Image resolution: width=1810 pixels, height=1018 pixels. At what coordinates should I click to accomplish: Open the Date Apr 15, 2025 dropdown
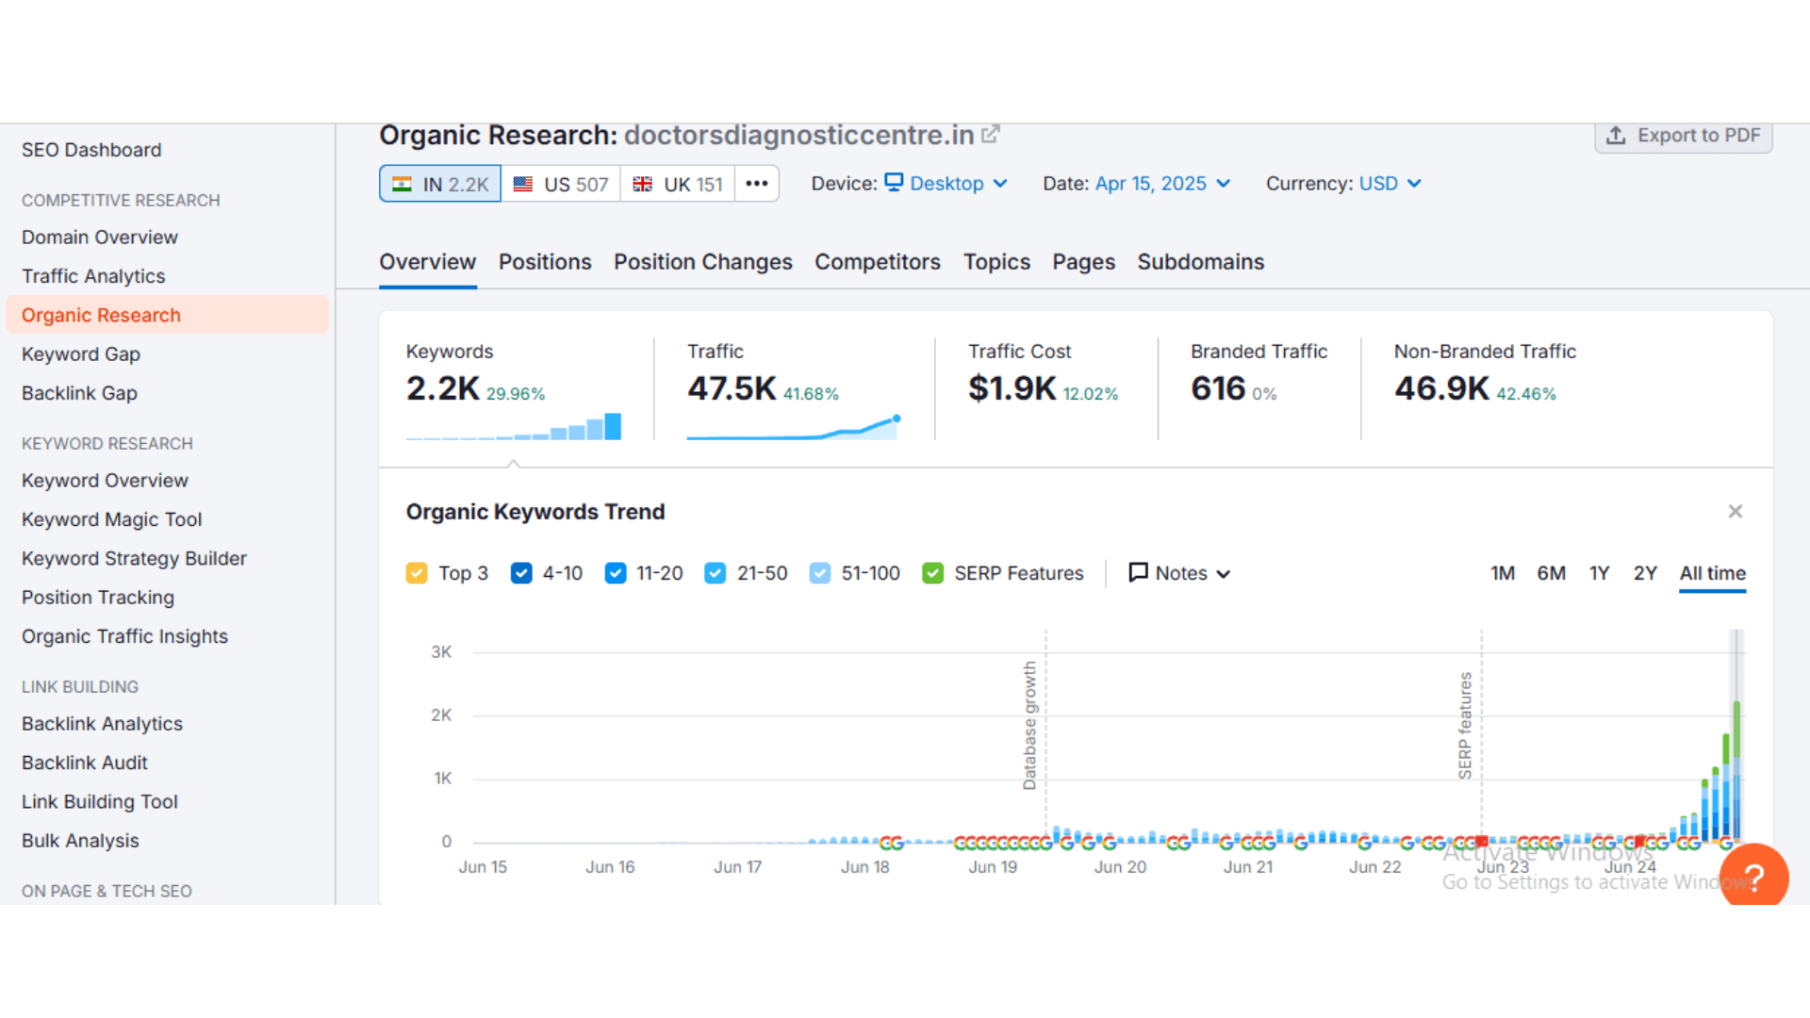pos(1150,184)
